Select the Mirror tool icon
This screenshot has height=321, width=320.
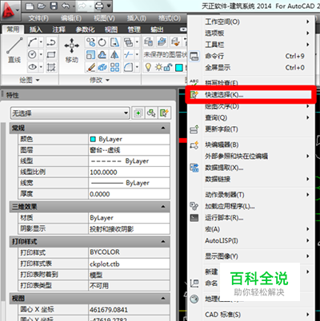pyautogui.click(x=114, y=55)
